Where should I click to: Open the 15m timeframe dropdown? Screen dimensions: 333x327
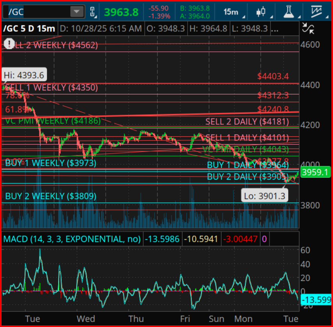coord(232,11)
